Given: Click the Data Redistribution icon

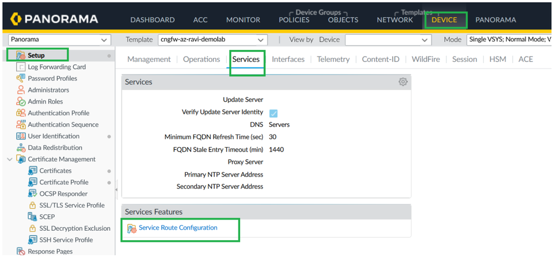Looking at the screenshot, I should 21,148.
